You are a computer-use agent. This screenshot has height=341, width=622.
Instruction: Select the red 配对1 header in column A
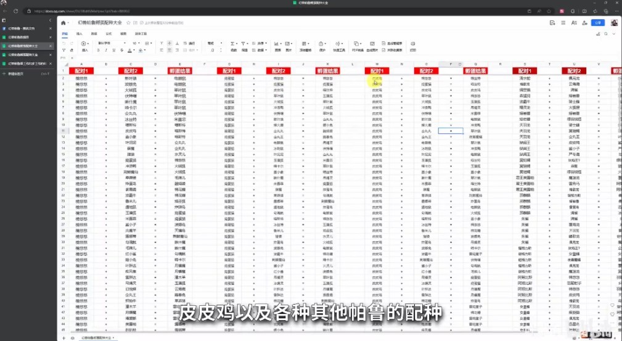tap(81, 71)
